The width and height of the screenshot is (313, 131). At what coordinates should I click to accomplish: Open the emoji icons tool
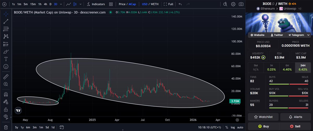pos(6,66)
